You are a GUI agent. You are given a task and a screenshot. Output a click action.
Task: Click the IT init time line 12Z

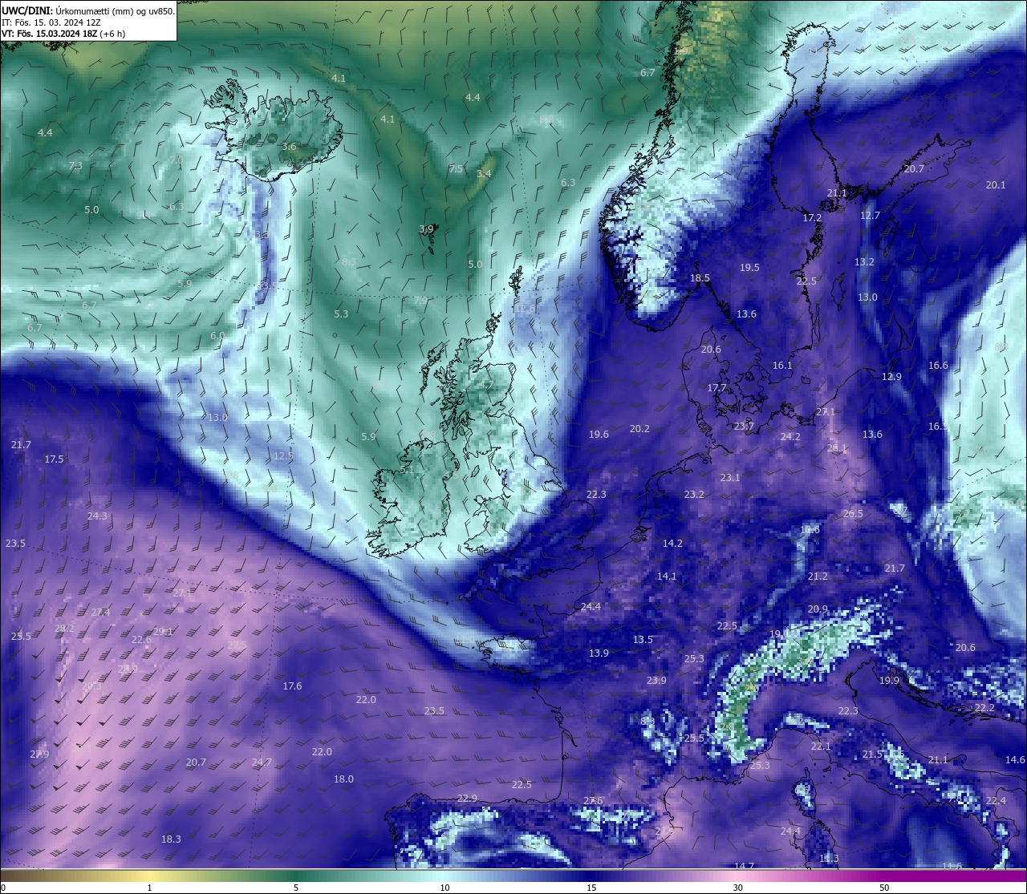point(51,22)
